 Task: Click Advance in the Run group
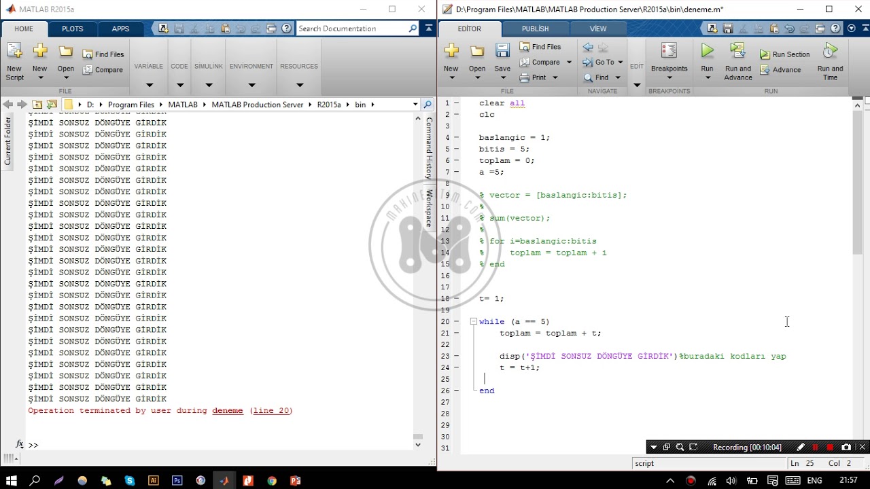[781, 70]
